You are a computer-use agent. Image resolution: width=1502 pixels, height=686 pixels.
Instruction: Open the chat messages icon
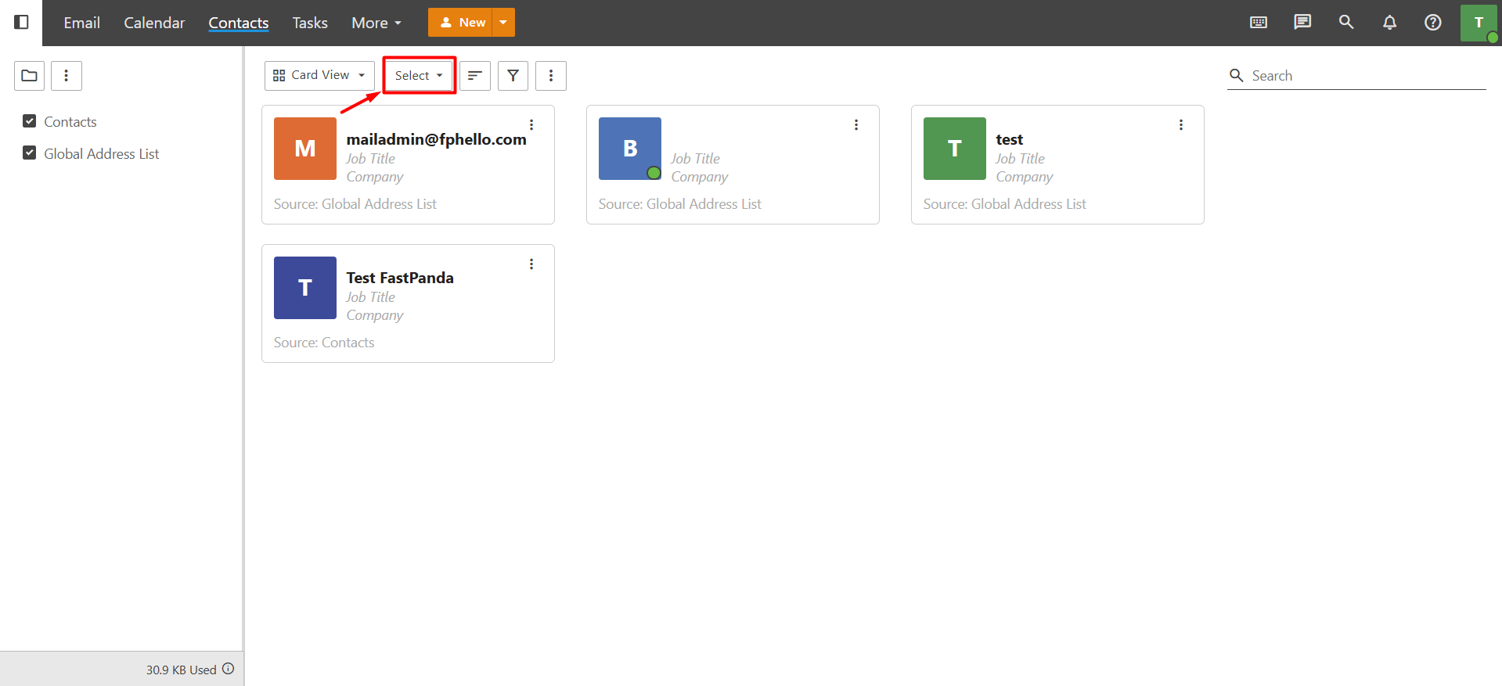click(1302, 22)
